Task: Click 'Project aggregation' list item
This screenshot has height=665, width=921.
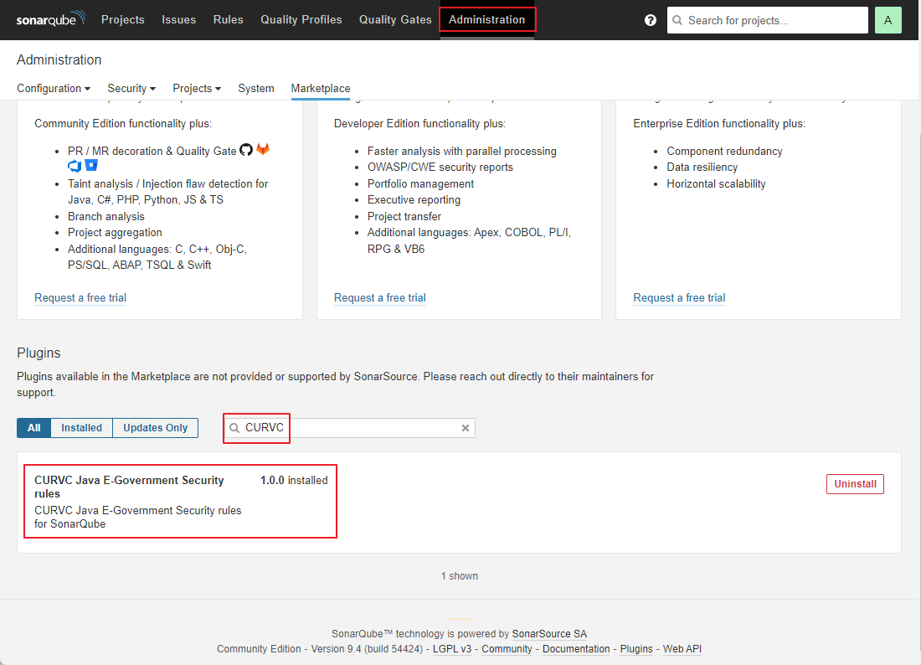Action: point(115,233)
